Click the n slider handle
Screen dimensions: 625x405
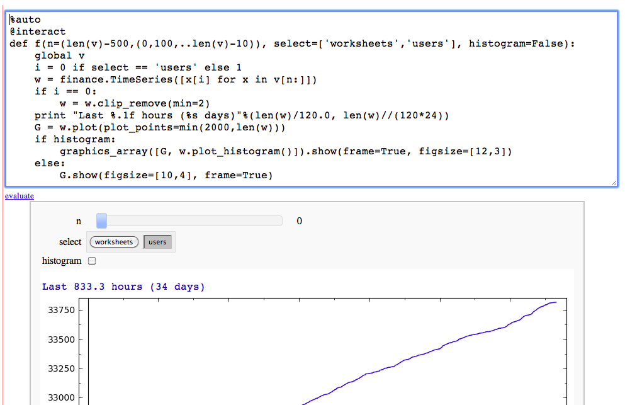click(x=101, y=220)
